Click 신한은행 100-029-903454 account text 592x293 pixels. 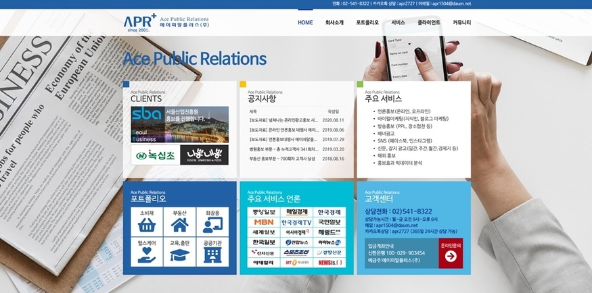pyautogui.click(x=396, y=253)
